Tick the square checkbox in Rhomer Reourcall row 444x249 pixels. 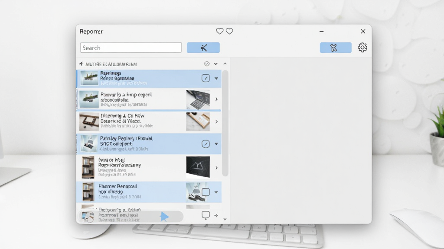pos(206,192)
